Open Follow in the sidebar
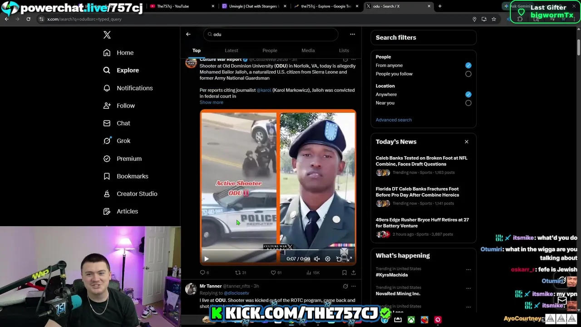The height and width of the screenshot is (327, 581). pos(119,106)
